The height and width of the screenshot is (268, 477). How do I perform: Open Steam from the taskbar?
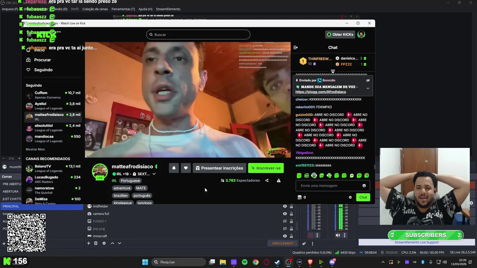coord(277,262)
